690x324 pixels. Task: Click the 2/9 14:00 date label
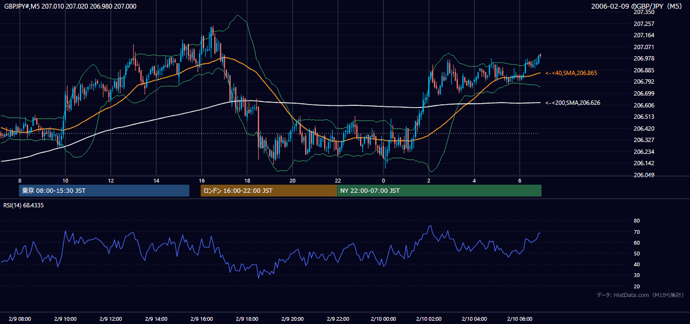point(156,319)
